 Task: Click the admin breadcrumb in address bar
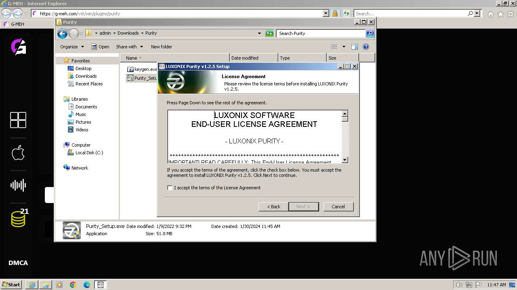105,33
